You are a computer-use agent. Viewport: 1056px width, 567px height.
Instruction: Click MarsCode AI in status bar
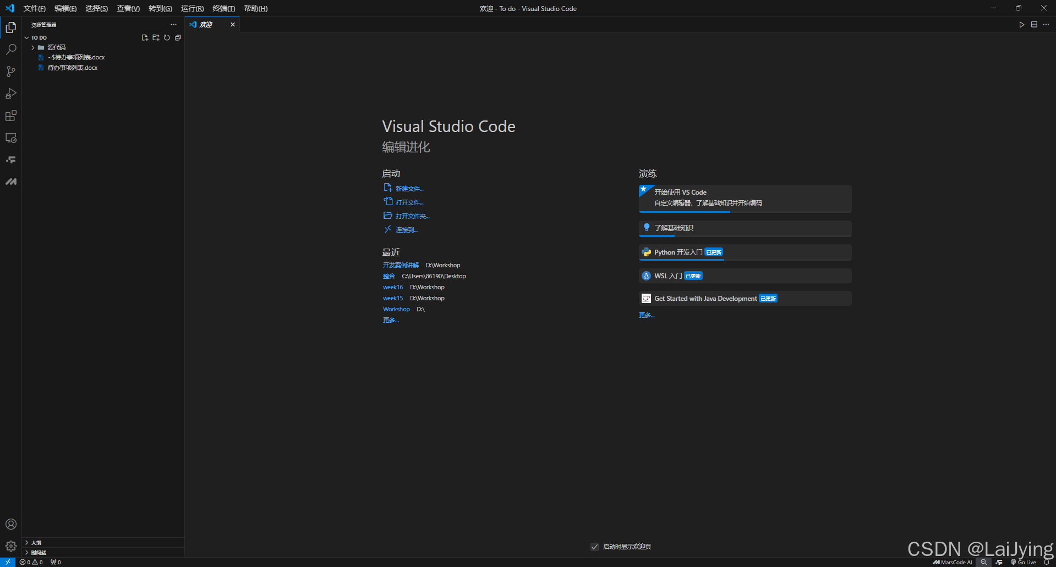953,562
